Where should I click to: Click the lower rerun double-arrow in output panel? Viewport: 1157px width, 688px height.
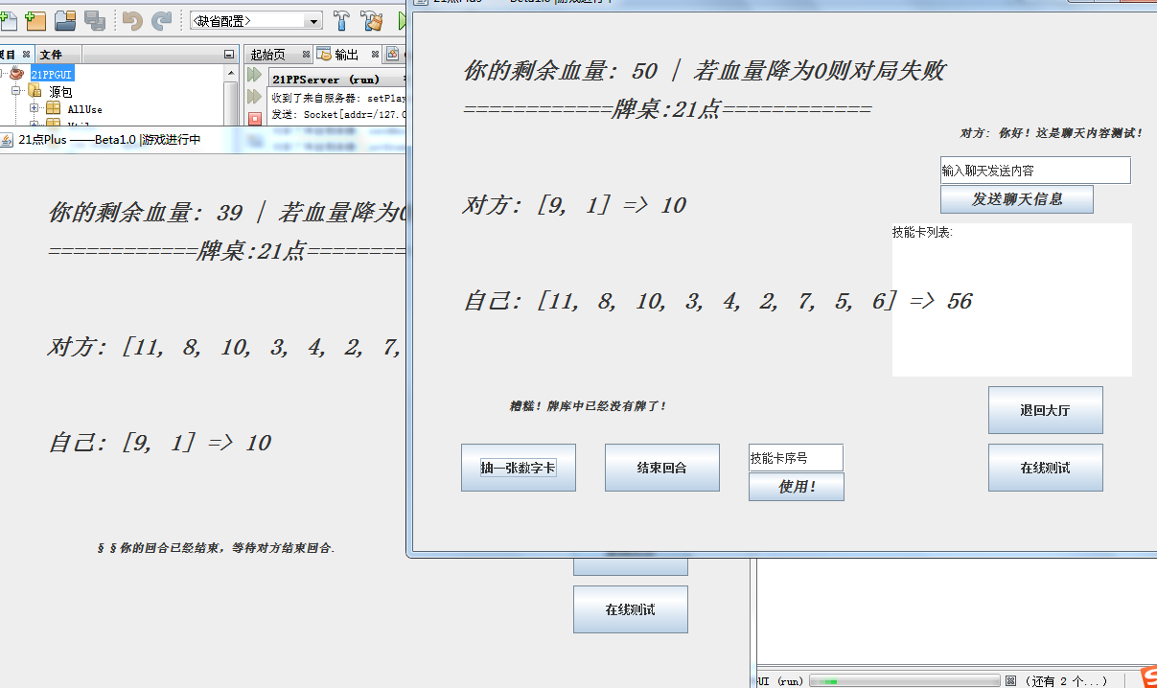pyautogui.click(x=254, y=97)
